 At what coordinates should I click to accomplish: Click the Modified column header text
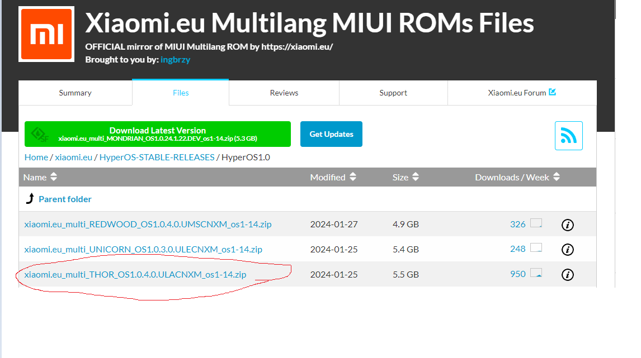click(x=328, y=177)
